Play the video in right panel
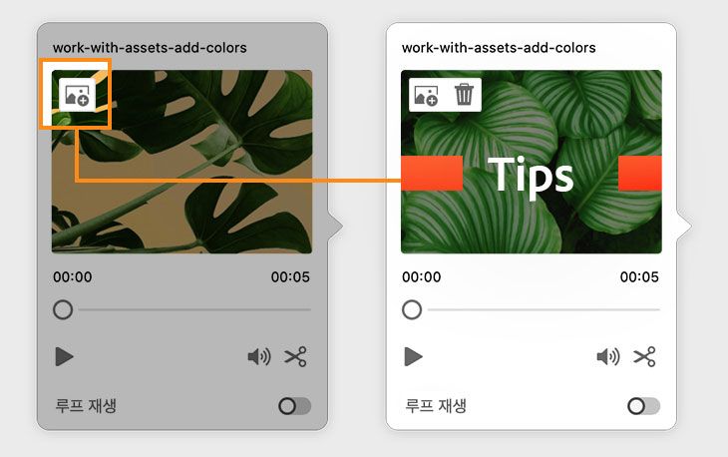 [x=413, y=356]
